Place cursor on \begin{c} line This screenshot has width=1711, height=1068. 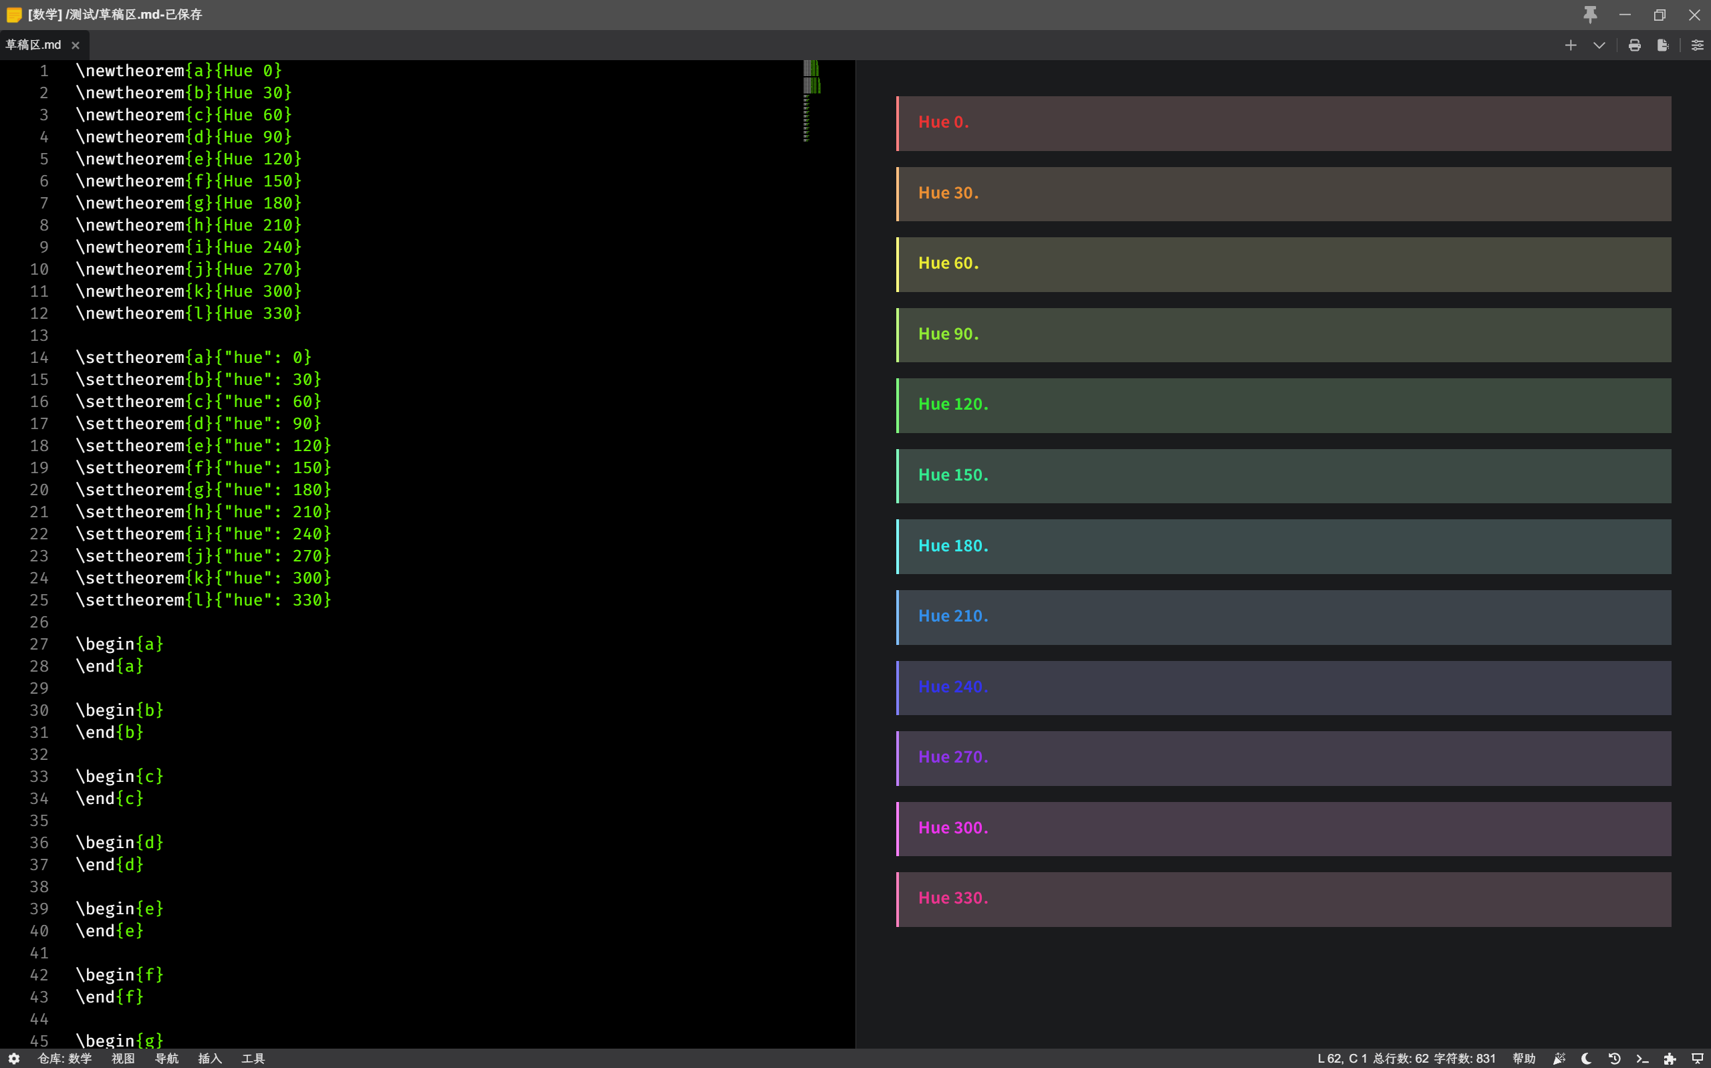[120, 777]
